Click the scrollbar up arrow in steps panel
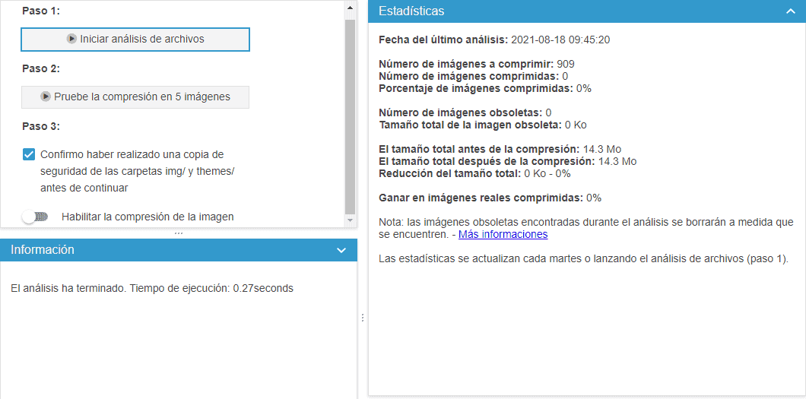This screenshot has width=806, height=399. (x=350, y=8)
